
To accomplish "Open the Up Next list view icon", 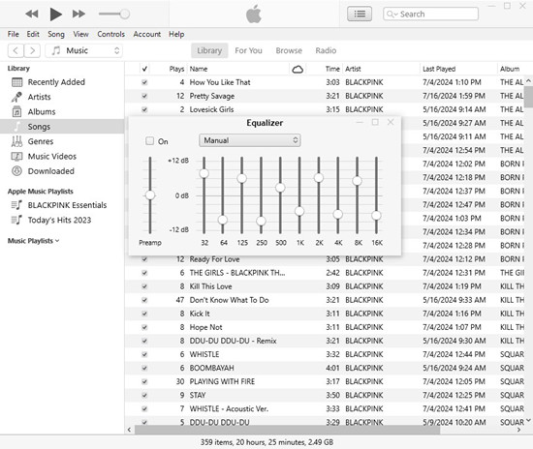I will (x=360, y=14).
